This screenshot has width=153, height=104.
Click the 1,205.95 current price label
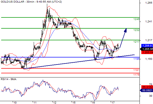(x=147, y=49)
